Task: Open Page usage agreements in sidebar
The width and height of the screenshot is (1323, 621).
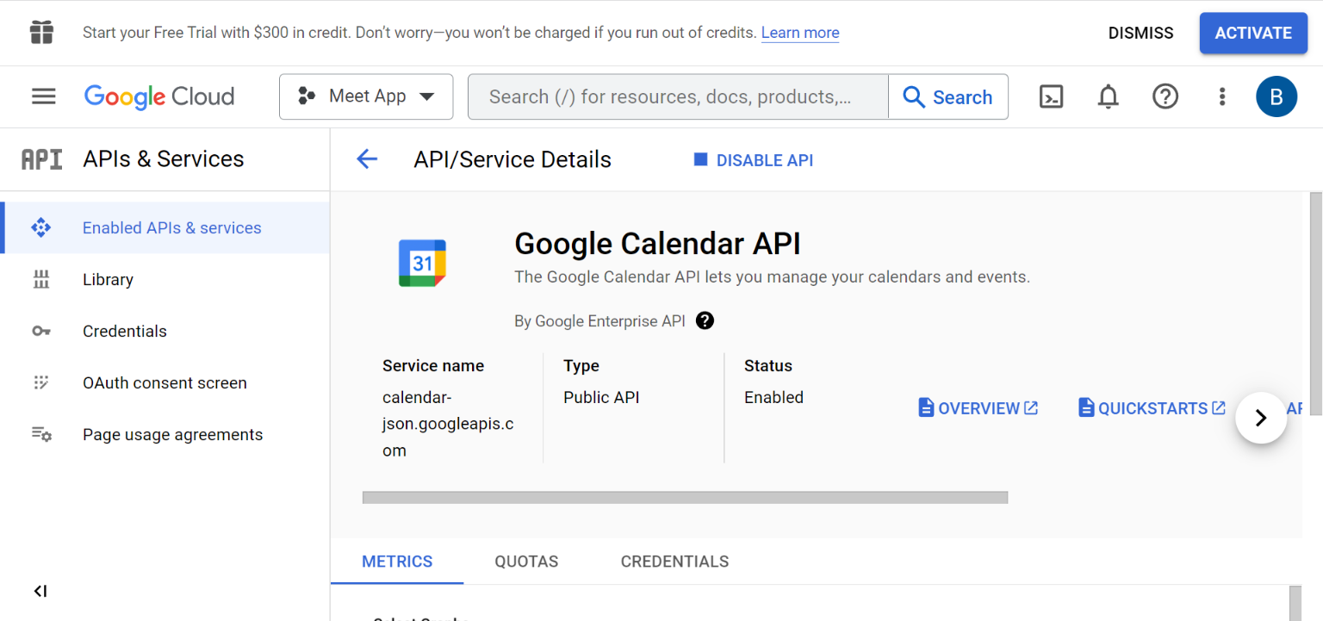Action: [165, 434]
